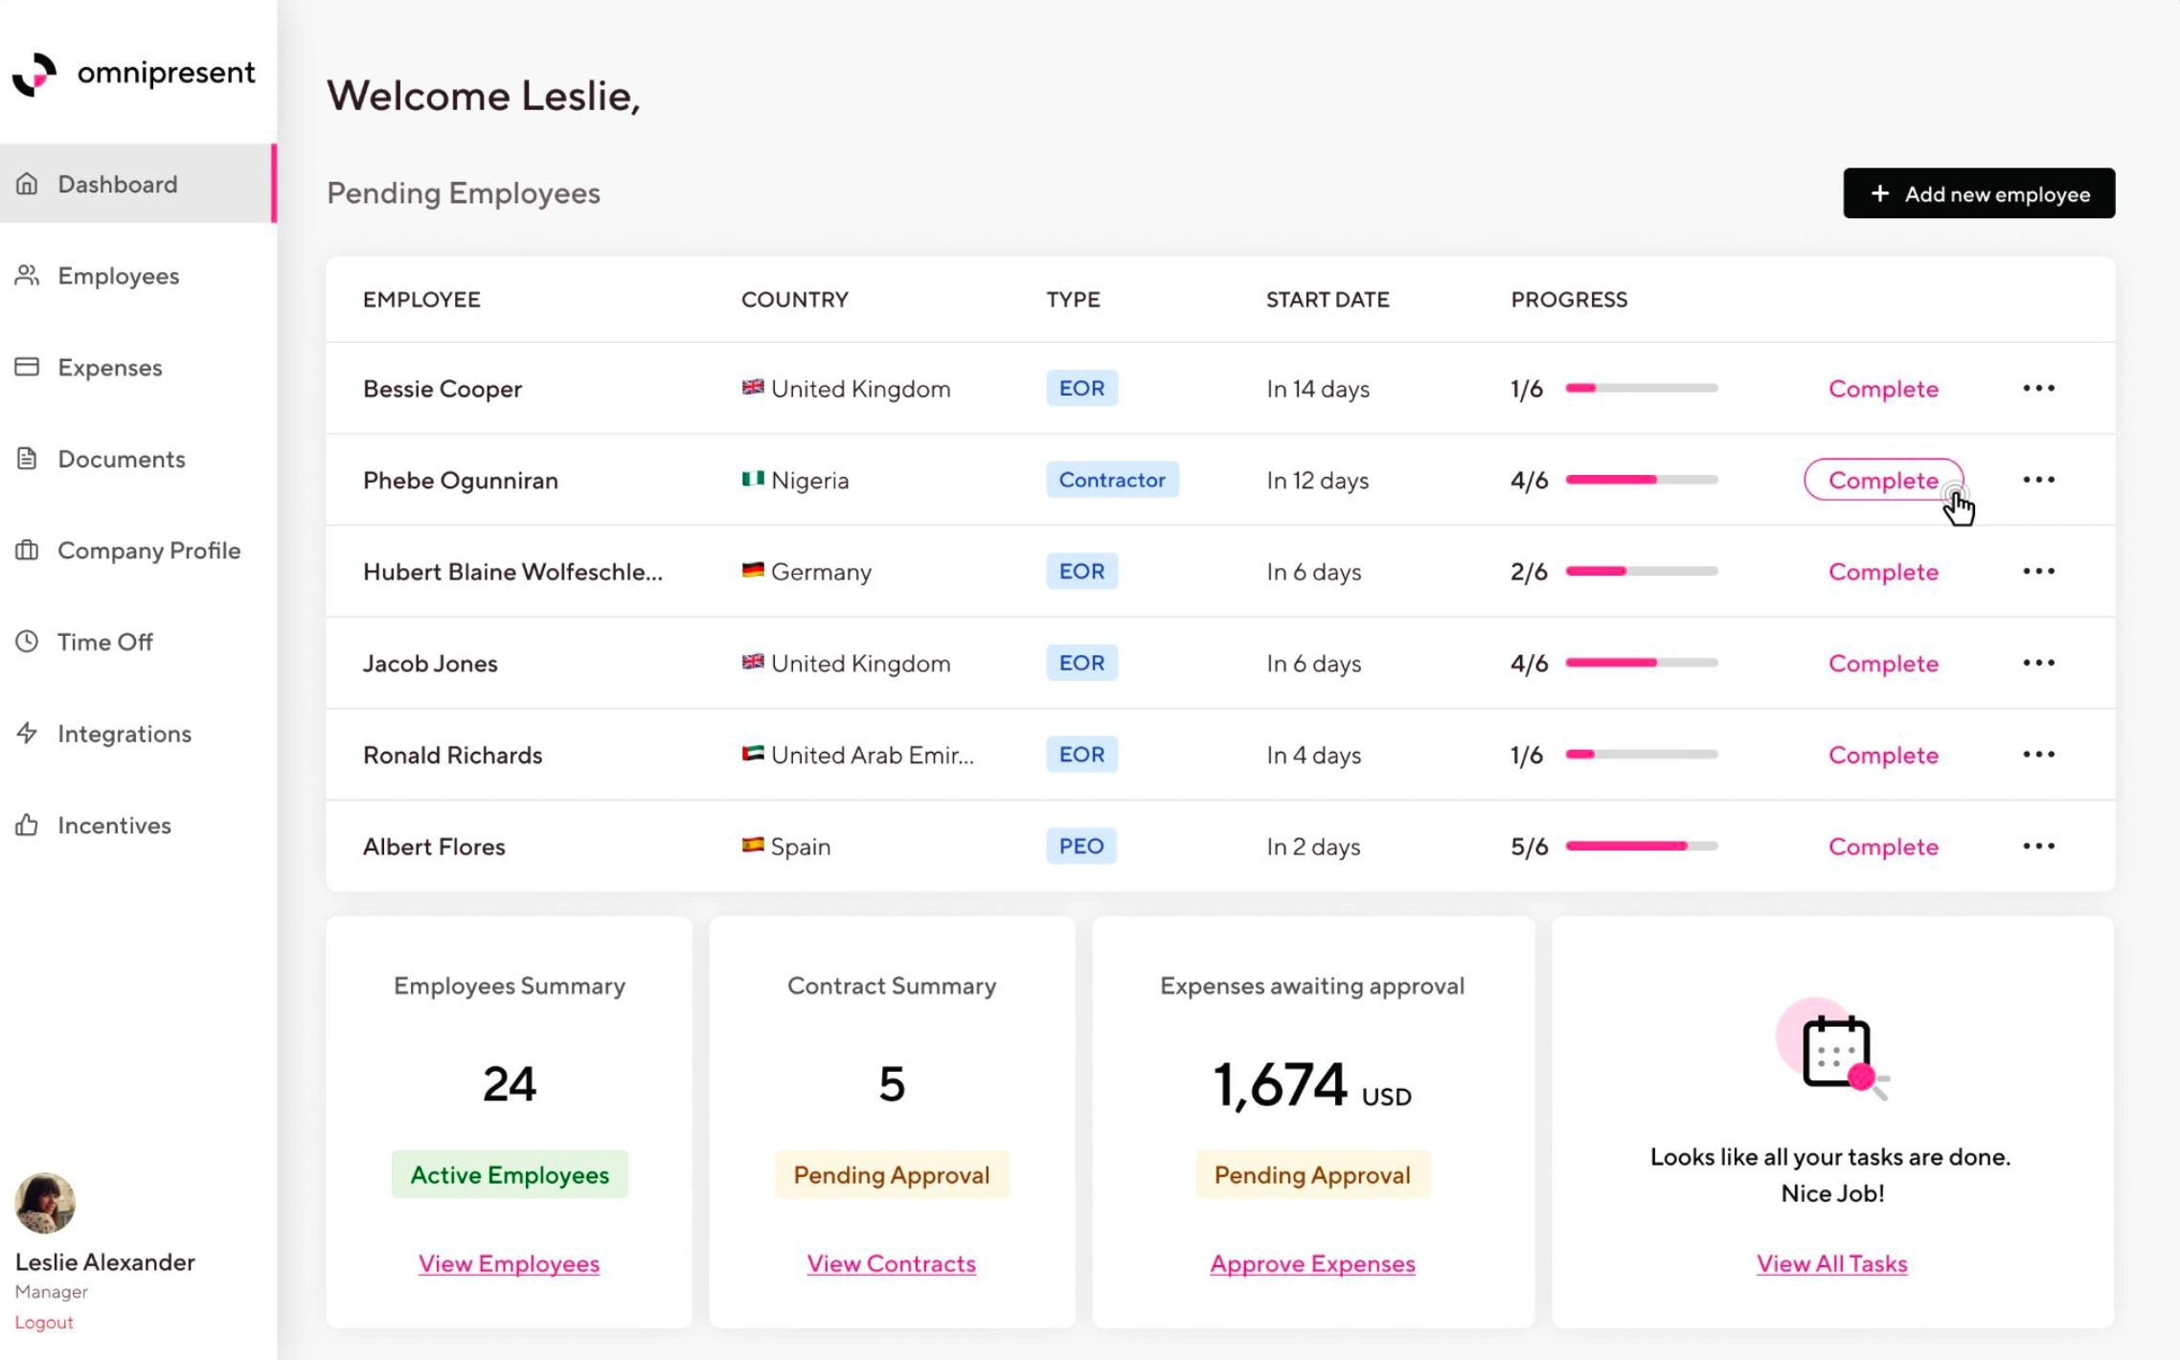
Task: Click the Dashboard home icon
Action: [27, 183]
